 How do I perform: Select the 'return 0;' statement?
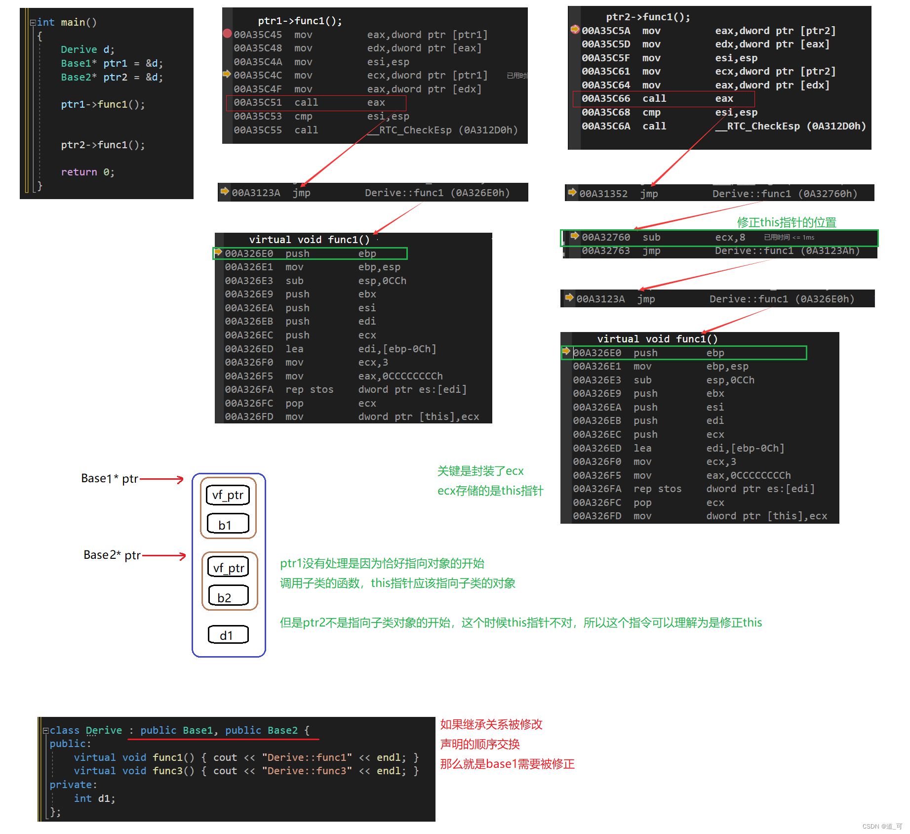click(87, 172)
